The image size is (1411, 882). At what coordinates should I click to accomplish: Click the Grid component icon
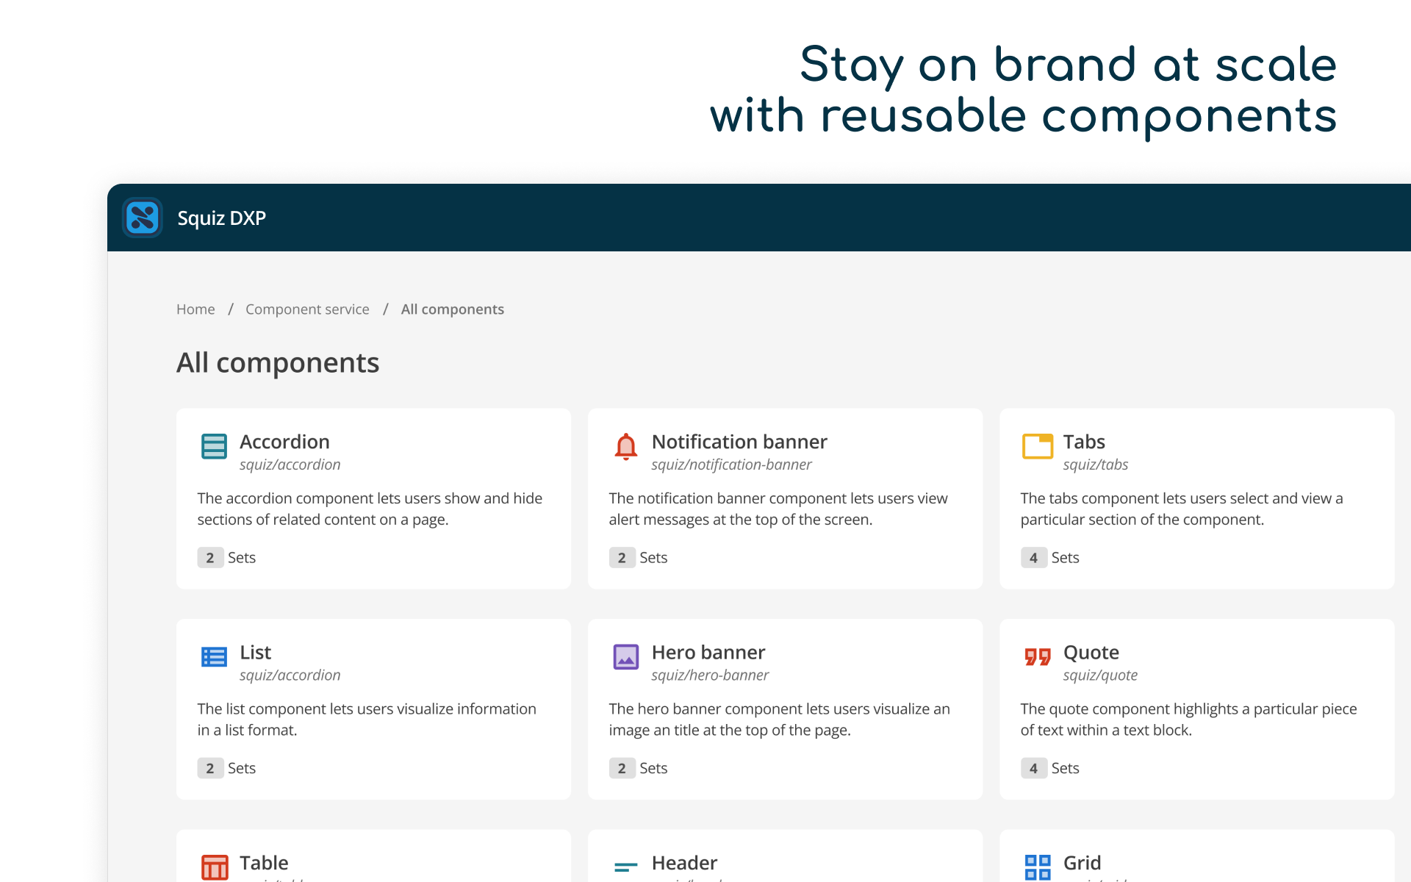pos(1037,867)
